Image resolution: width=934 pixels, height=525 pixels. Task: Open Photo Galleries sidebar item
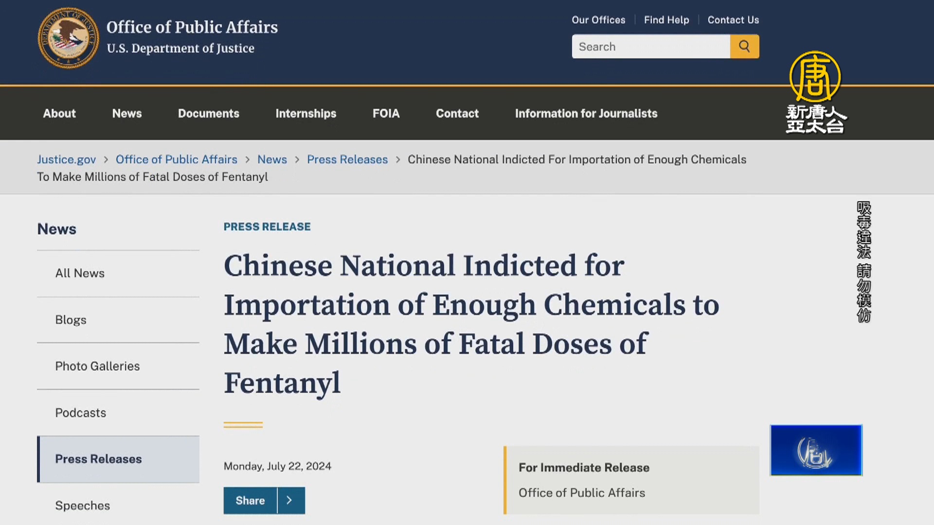click(97, 366)
